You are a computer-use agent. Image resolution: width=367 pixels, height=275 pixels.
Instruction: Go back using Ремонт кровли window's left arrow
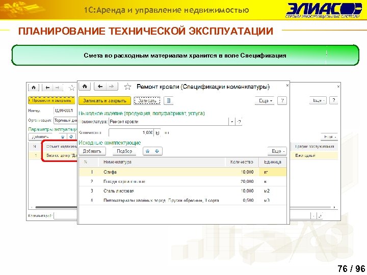(100, 87)
